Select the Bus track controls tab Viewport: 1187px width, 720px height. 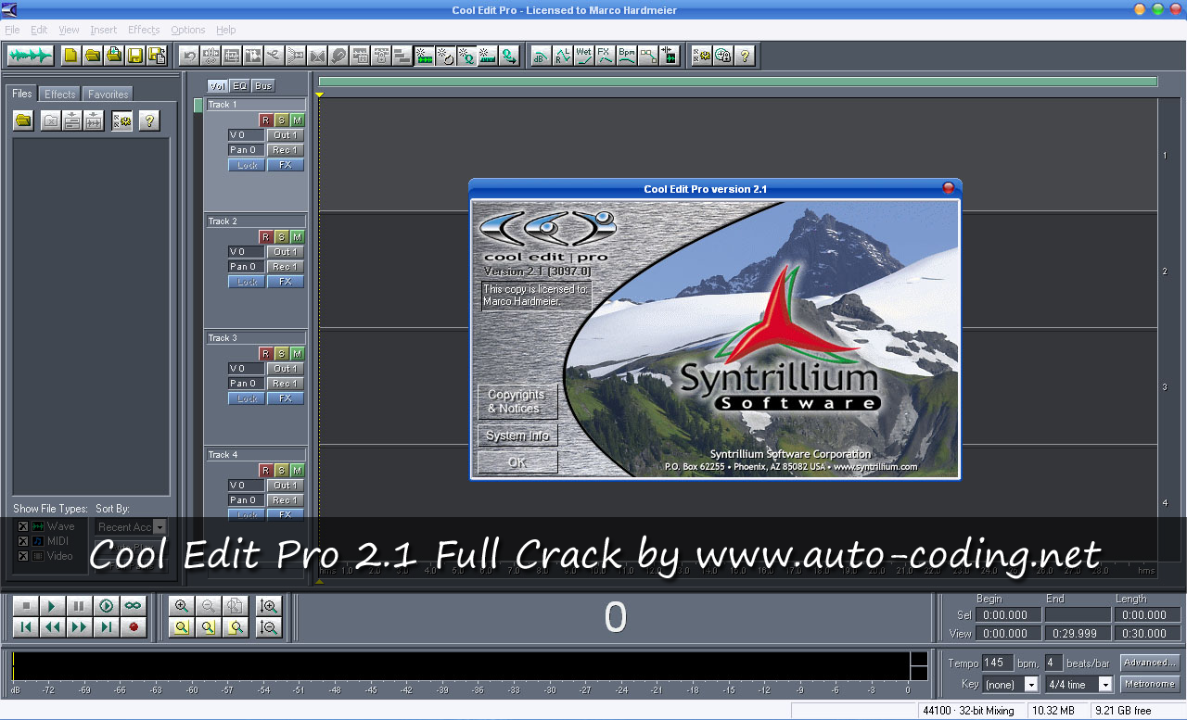coord(263,86)
